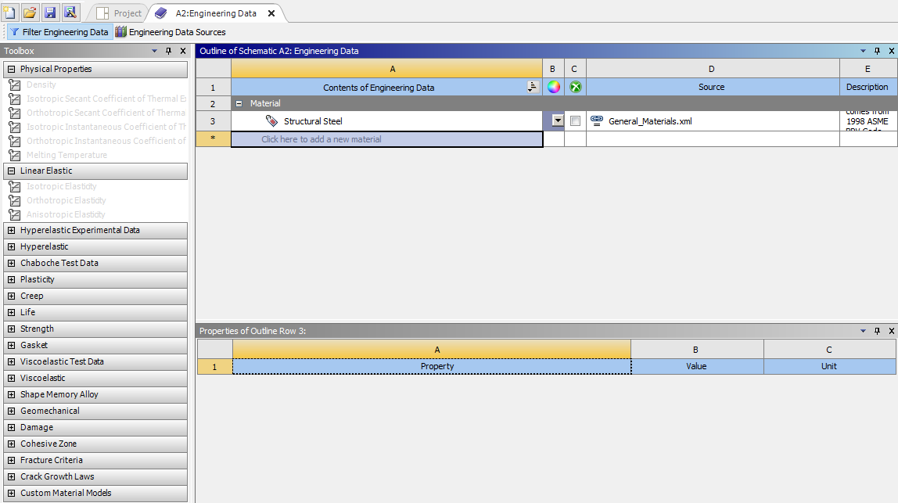Click General_Materials.xml source cell
This screenshot has height=503, width=898.
(713, 121)
